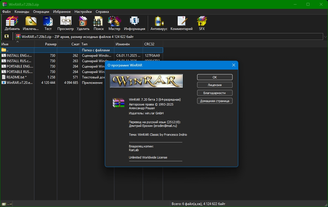The width and height of the screenshot is (328, 207).
Task: Open the SFX archive tool
Action: [x=202, y=23]
